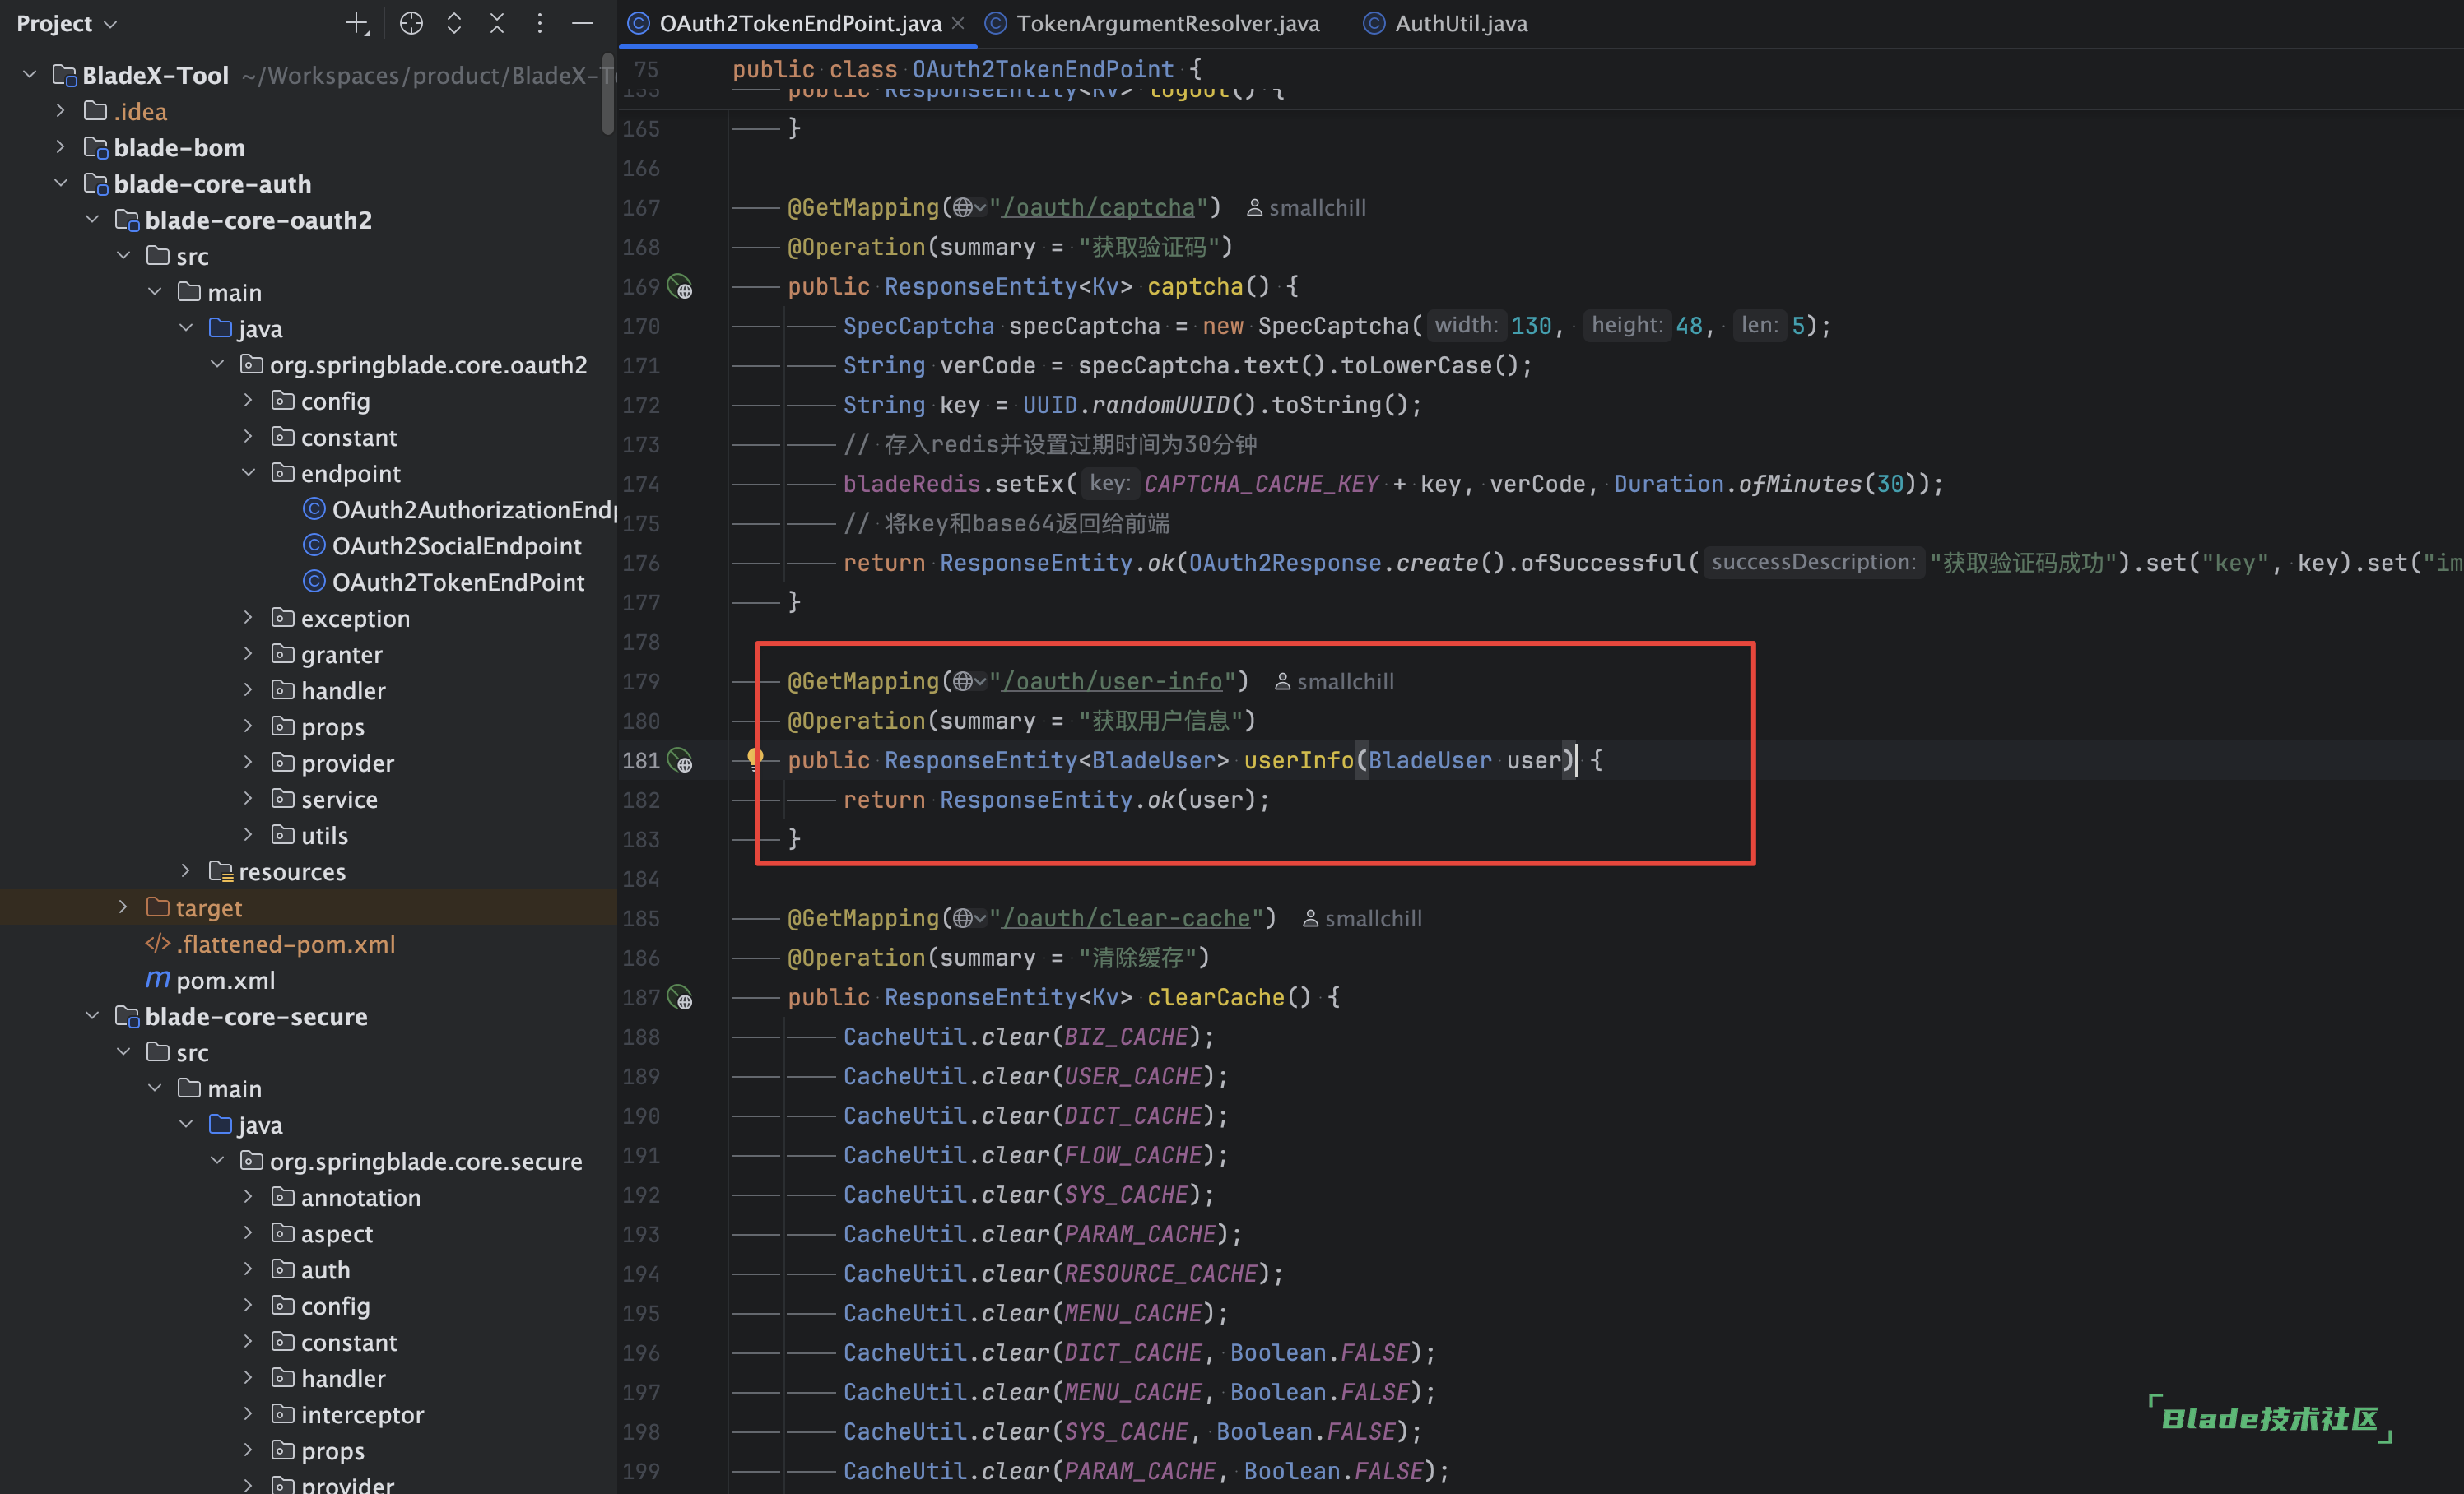
Task: Expand the .idea folder
Action: pos(61,111)
